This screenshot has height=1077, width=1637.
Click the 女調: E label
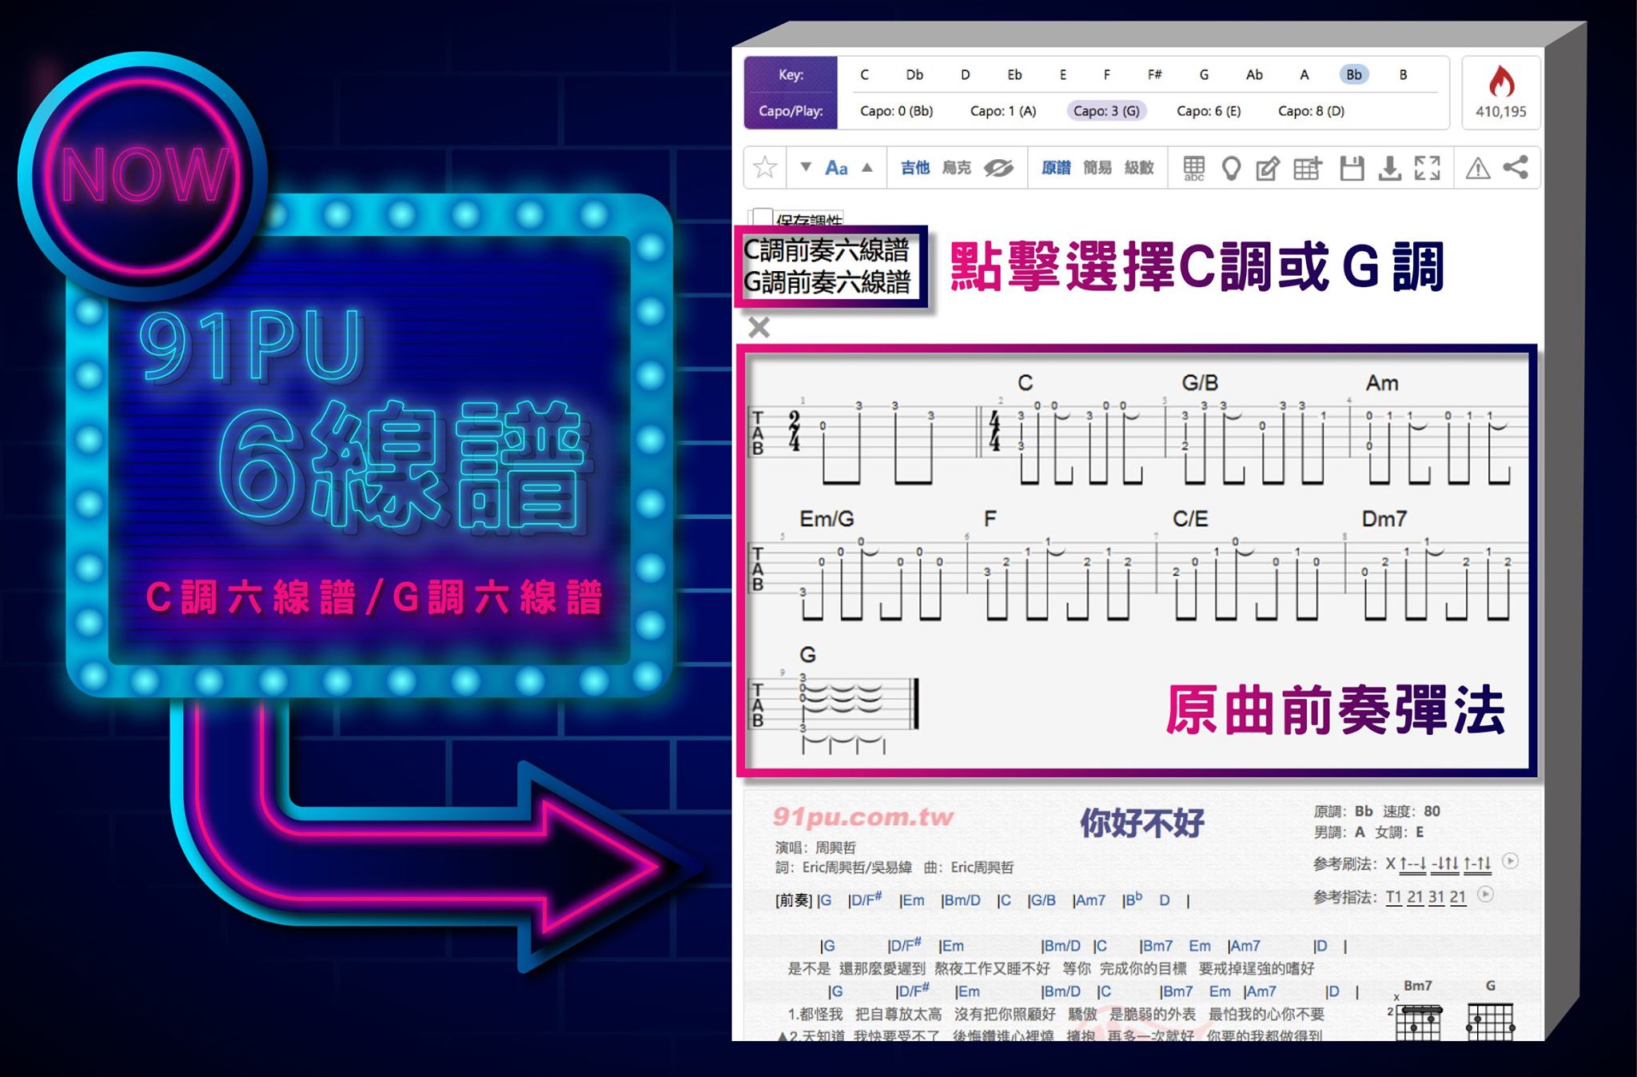(1400, 832)
